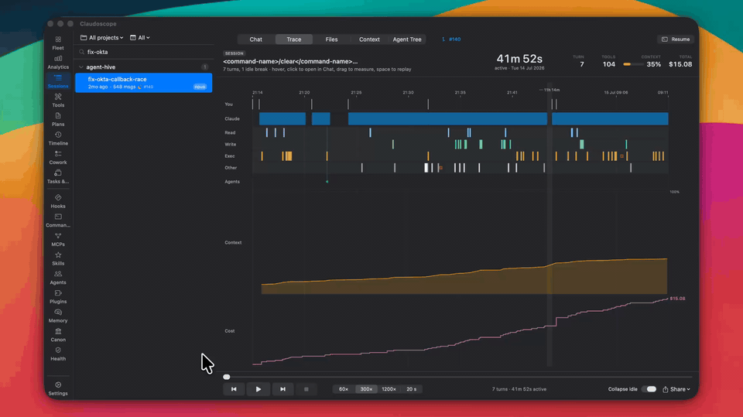The image size is (743, 417).
Task: Click the 7 turns status text
Action: tap(519, 389)
